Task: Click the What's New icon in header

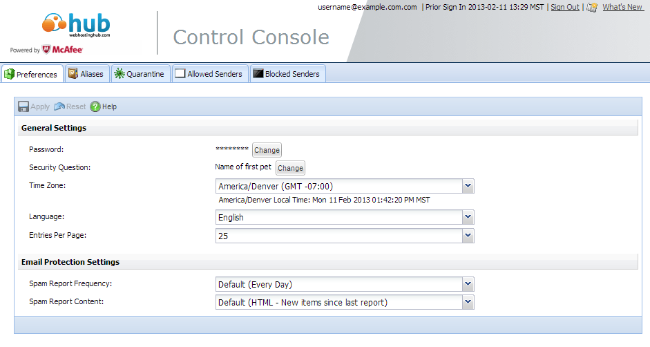Action: (592, 7)
